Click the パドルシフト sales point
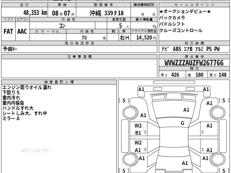The height and width of the screenshot is (173, 231). (172, 24)
